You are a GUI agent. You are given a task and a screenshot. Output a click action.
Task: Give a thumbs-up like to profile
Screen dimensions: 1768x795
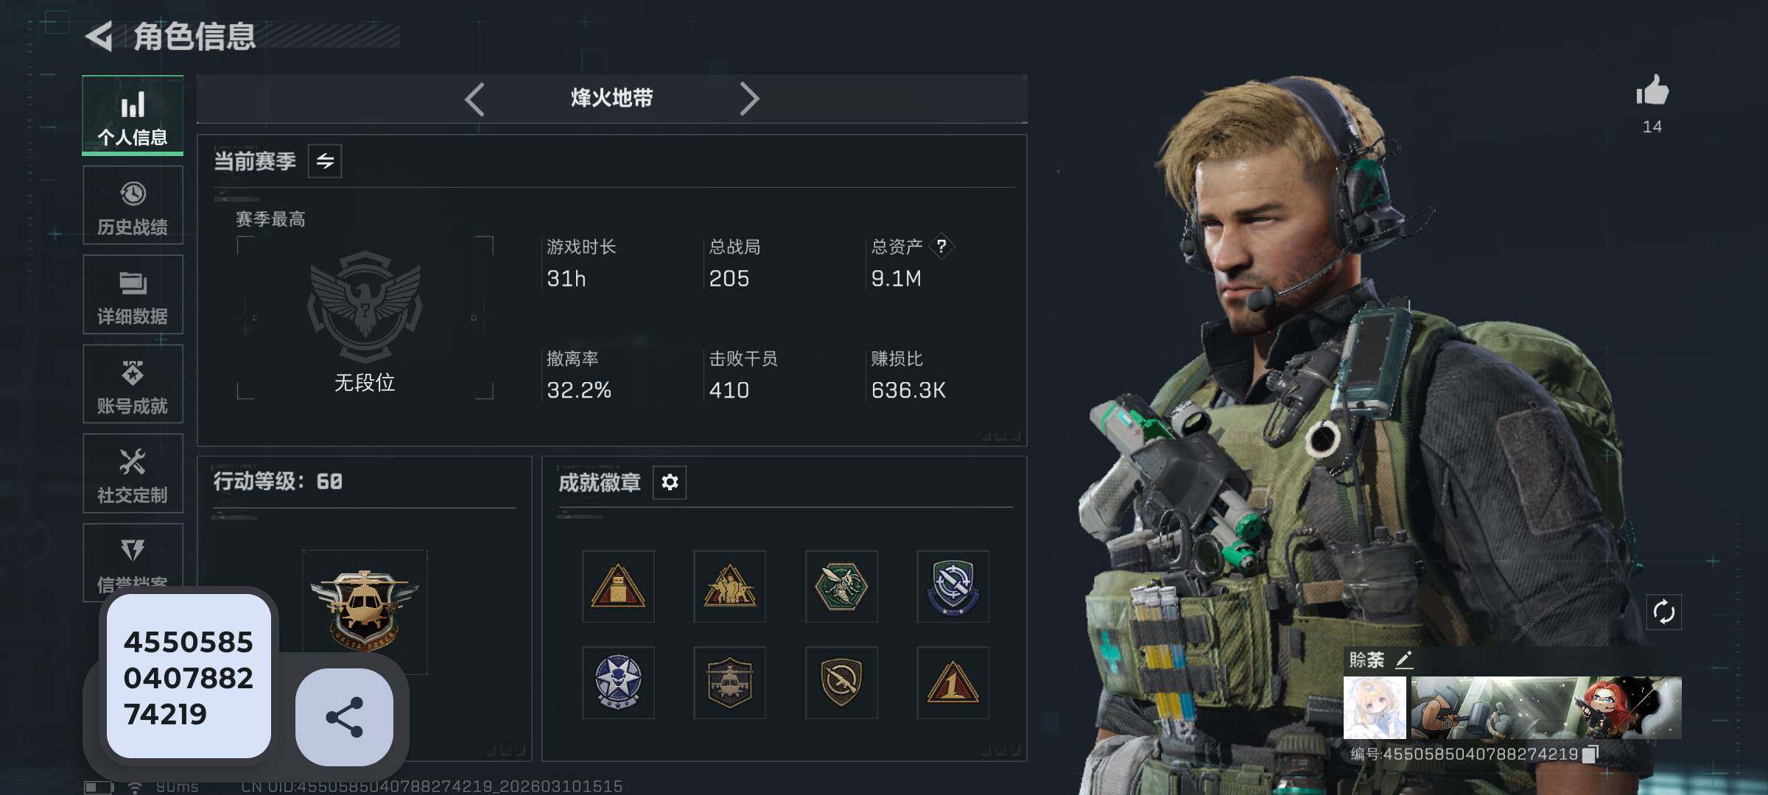(1652, 92)
